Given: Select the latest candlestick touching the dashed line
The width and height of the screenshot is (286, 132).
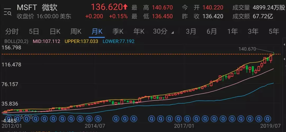Looking at the screenshot, I should point(274,53).
